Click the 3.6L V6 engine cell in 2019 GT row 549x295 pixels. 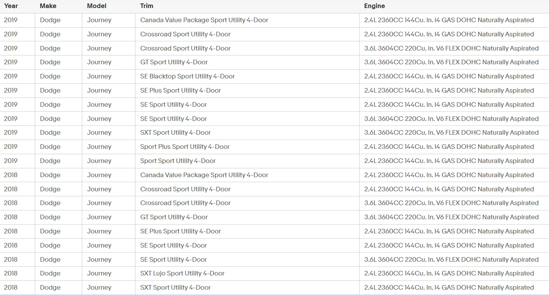pyautogui.click(x=451, y=62)
